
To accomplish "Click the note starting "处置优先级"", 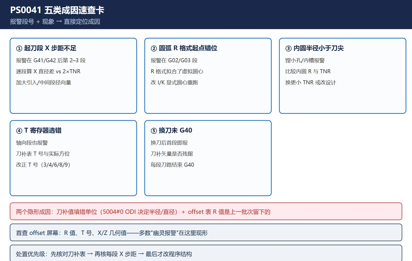I will pyautogui.click(x=206, y=253).
